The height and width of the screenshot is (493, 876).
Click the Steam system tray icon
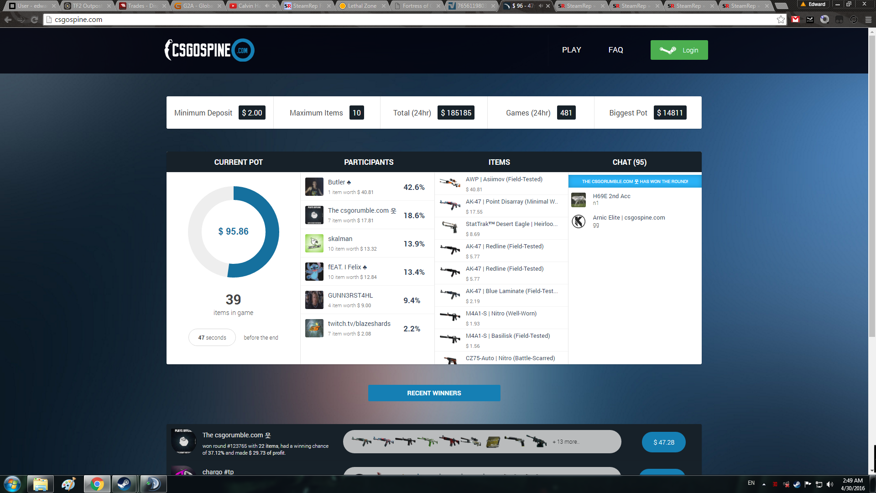[797, 484]
